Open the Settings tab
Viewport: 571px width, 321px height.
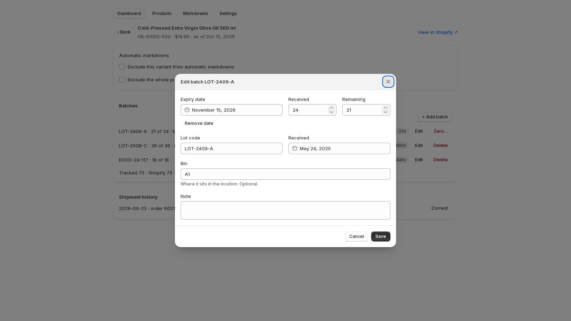[x=228, y=14]
